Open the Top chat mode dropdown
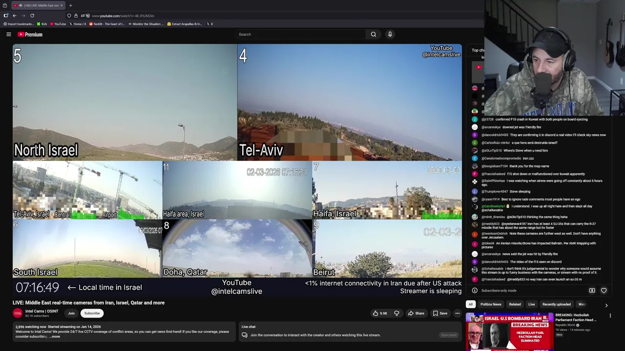This screenshot has width=625, height=351. (x=478, y=50)
